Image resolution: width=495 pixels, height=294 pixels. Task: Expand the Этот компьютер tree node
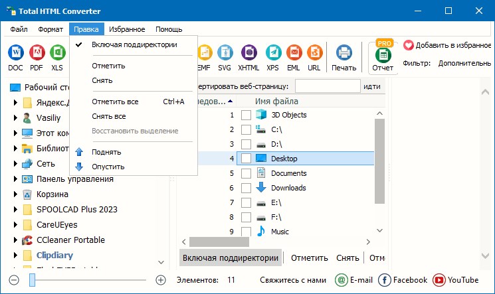pos(15,133)
